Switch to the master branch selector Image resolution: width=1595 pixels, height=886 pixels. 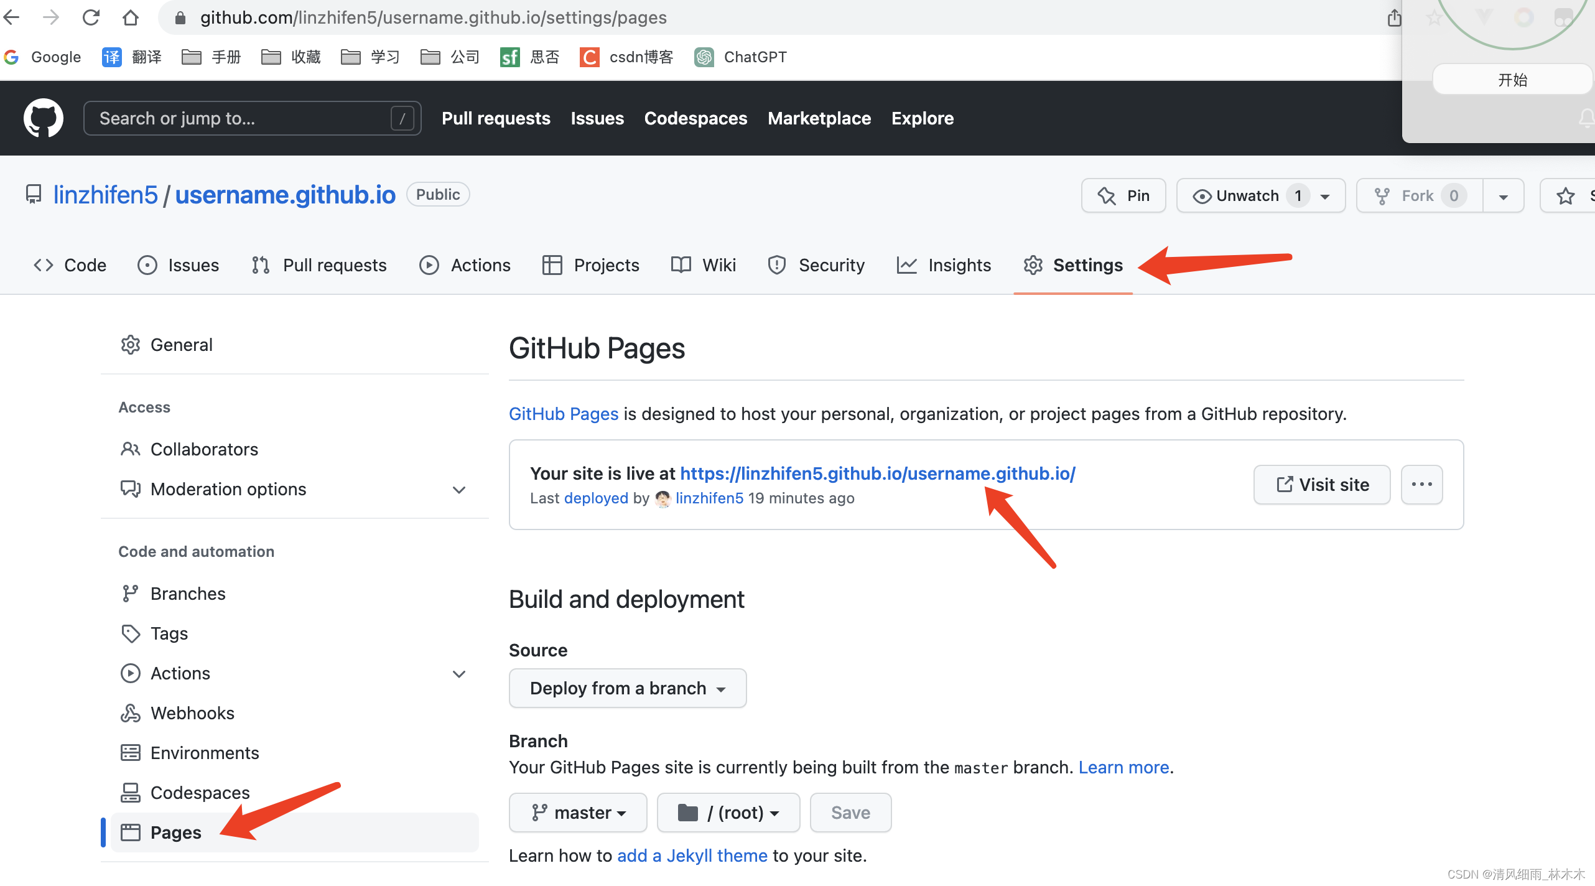[x=575, y=812]
